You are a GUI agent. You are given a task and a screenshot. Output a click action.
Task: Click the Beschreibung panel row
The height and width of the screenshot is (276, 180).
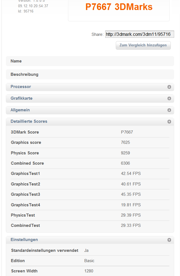(x=90, y=74)
